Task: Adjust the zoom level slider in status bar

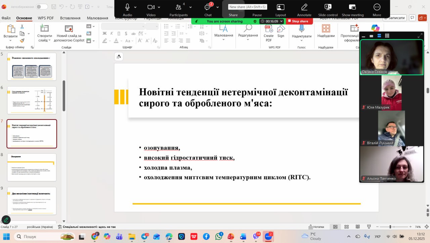Action: (x=390, y=227)
